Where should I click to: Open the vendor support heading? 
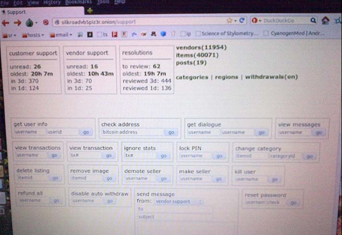tap(87, 53)
